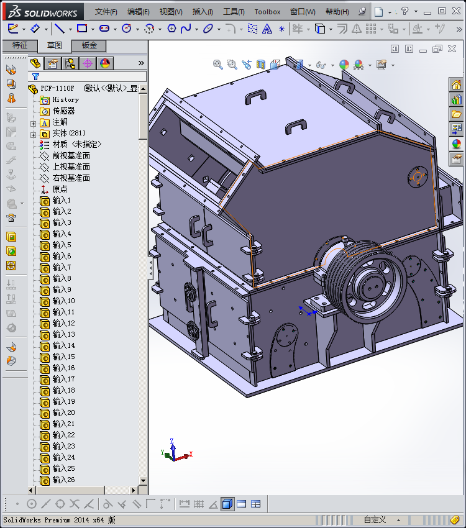Select the Sketch tool in the toolbar
The height and width of the screenshot is (528, 466).
13,29
